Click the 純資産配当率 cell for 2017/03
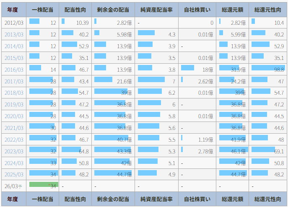This screenshot has width=288, height=207. coord(157,81)
